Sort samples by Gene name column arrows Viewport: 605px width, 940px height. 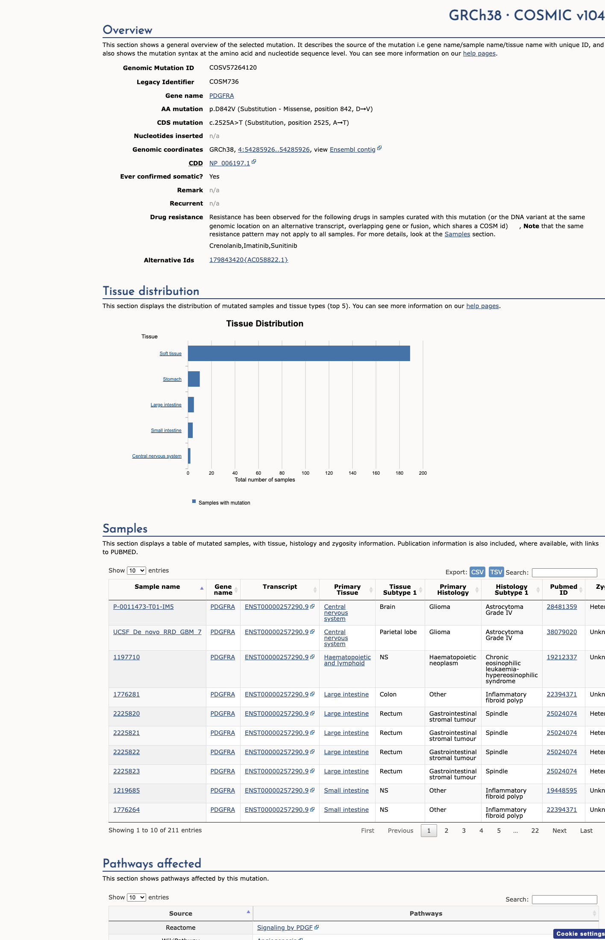coord(236,590)
